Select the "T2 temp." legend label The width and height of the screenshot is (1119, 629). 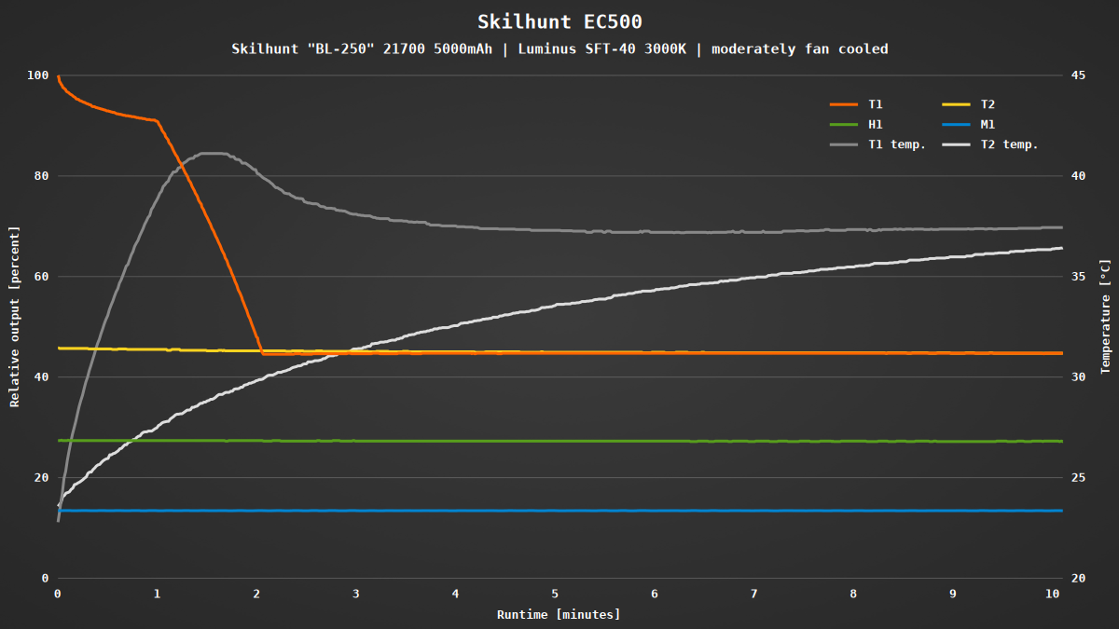coord(1009,144)
